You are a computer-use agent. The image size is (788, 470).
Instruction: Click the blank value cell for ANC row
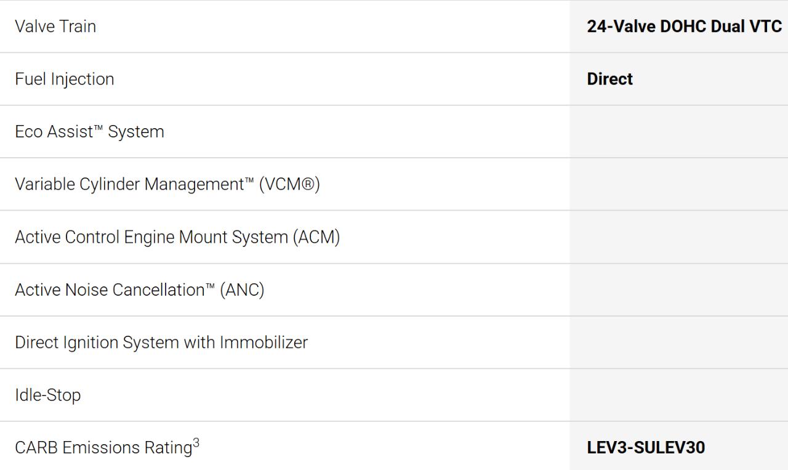(678, 290)
